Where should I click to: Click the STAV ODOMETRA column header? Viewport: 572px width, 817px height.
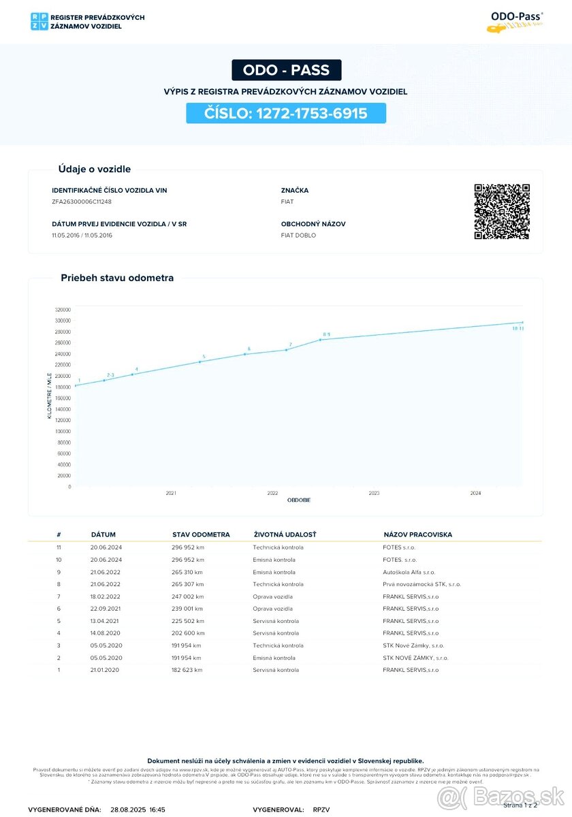(201, 534)
